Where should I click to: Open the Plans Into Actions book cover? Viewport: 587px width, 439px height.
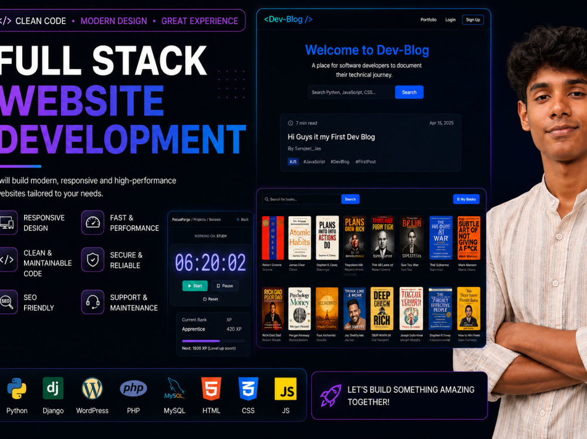tap(327, 238)
